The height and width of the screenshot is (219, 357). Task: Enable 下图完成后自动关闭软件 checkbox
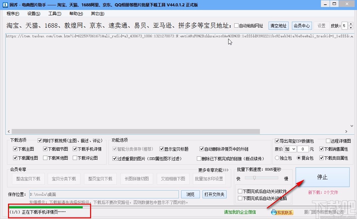[x=240, y=191]
